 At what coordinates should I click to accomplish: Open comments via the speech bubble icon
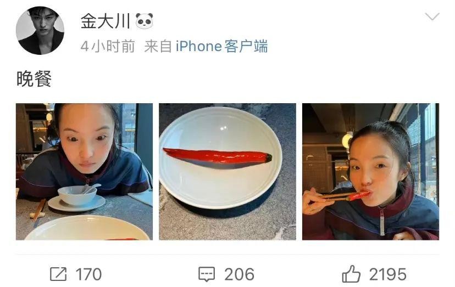tap(207, 274)
